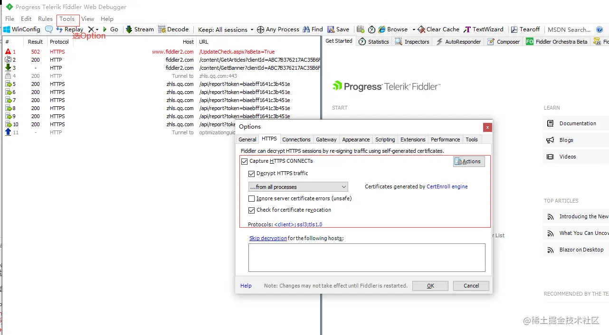Select the Get Started tab
The height and width of the screenshot is (335, 609).
point(339,41)
